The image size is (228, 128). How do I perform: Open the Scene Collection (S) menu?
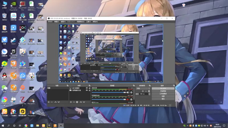tap(81, 22)
